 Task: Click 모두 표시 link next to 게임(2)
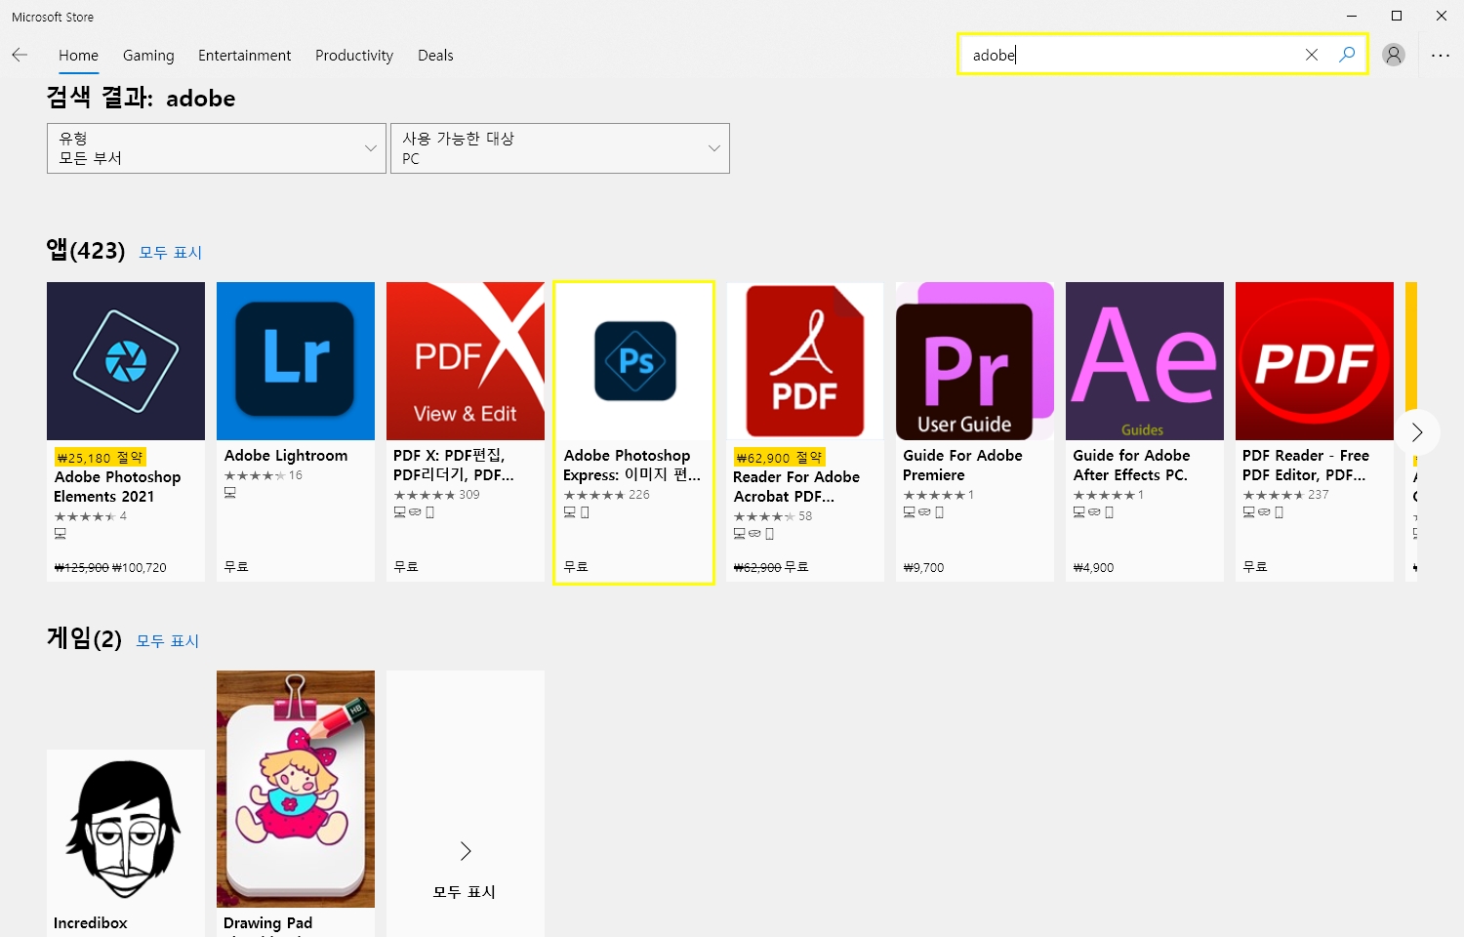[x=167, y=641]
